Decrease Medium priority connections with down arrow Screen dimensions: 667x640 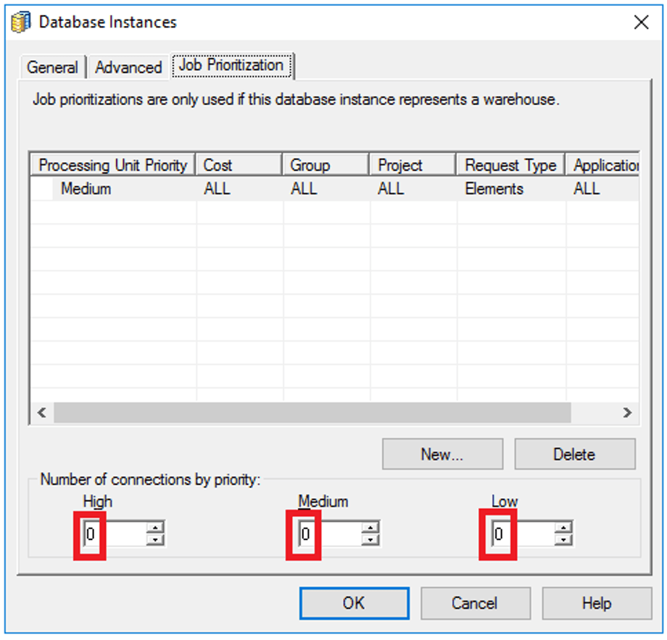click(x=370, y=541)
